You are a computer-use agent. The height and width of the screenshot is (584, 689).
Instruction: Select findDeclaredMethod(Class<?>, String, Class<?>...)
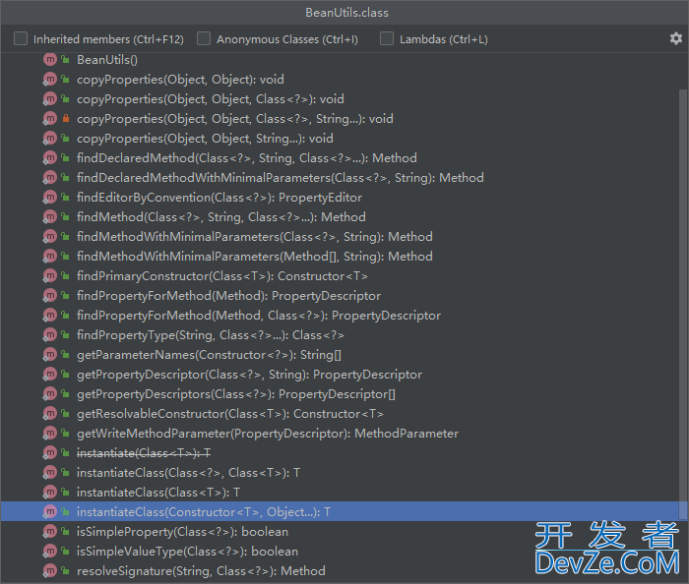(x=340, y=158)
